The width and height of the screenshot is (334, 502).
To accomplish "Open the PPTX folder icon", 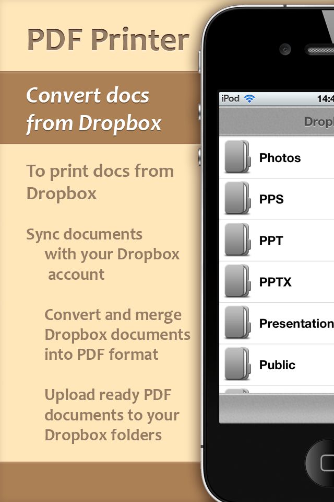I will (x=237, y=281).
